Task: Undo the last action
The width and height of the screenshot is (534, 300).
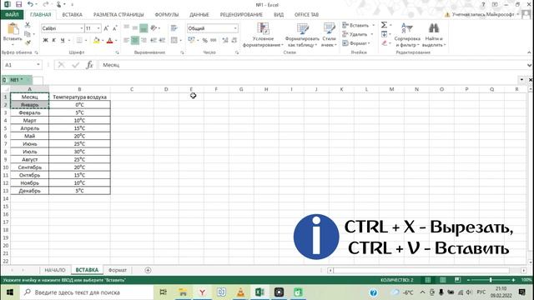Action: pyautogui.click(x=30, y=4)
